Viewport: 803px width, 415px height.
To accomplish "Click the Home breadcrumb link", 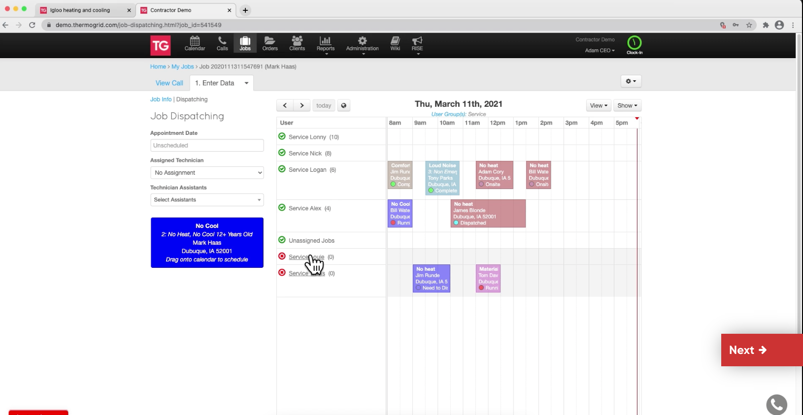I will (x=158, y=66).
